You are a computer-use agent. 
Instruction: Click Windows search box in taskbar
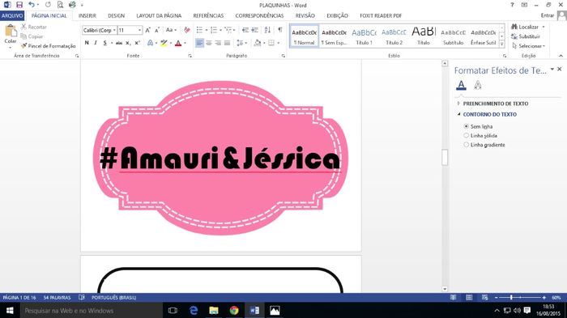point(91,311)
